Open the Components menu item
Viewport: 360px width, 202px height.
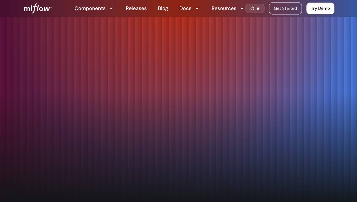(x=90, y=8)
